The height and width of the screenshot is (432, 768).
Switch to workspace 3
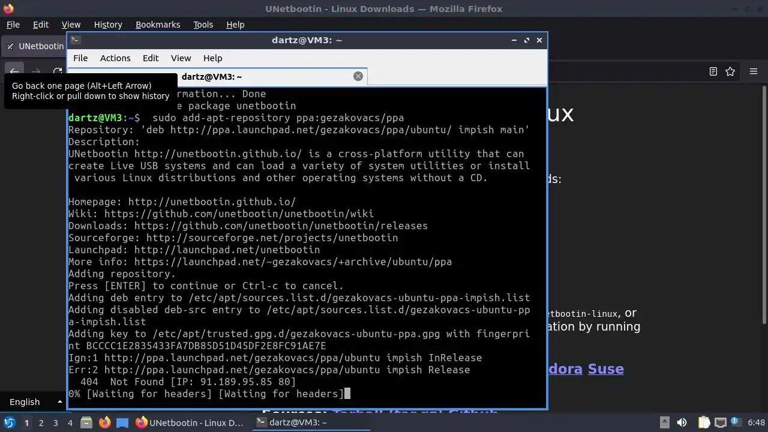55,422
